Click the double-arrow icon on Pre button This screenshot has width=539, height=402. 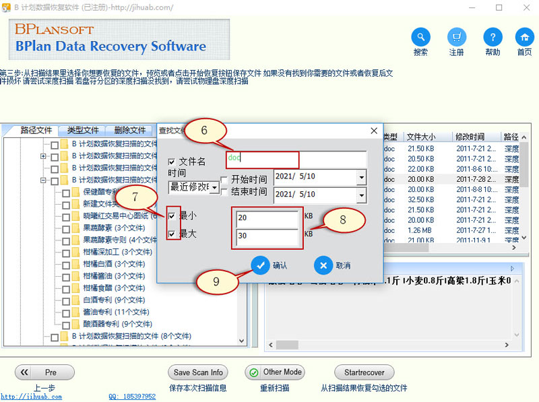[24, 372]
